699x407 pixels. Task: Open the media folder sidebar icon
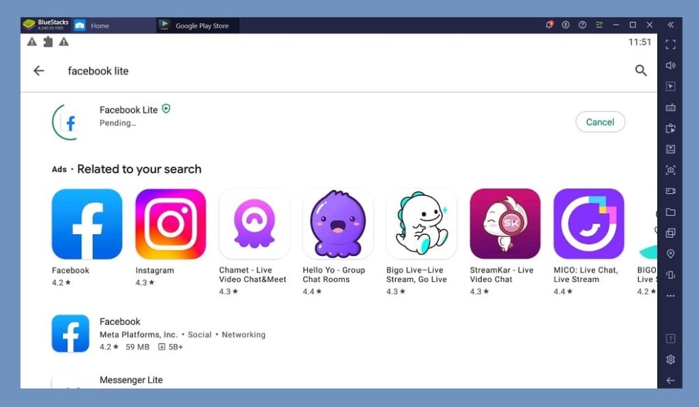point(670,212)
